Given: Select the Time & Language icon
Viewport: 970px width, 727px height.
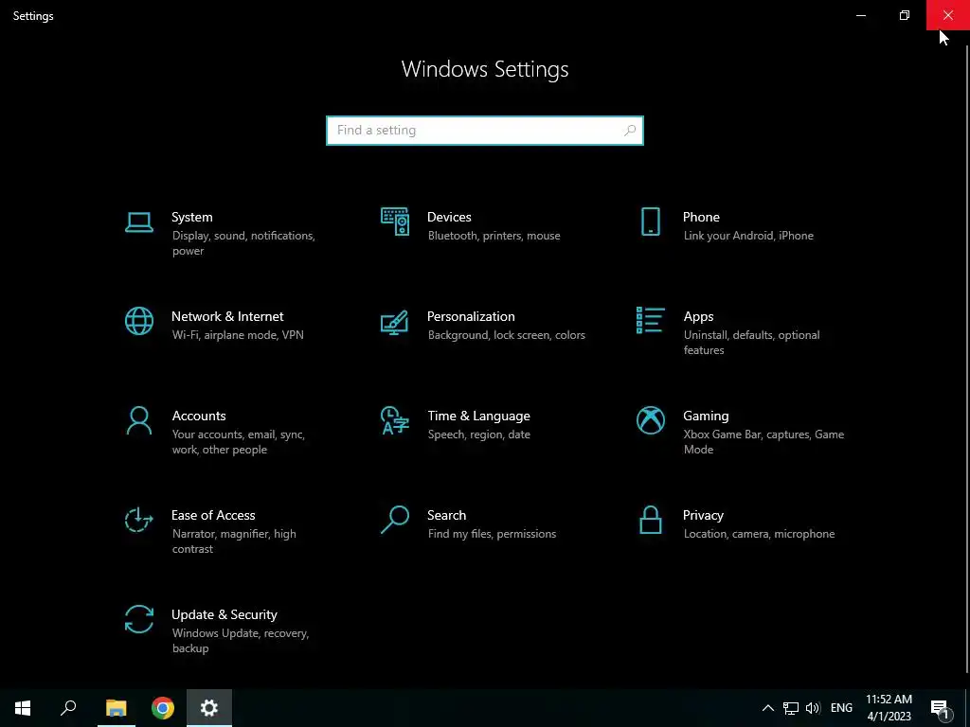Looking at the screenshot, I should pos(395,420).
